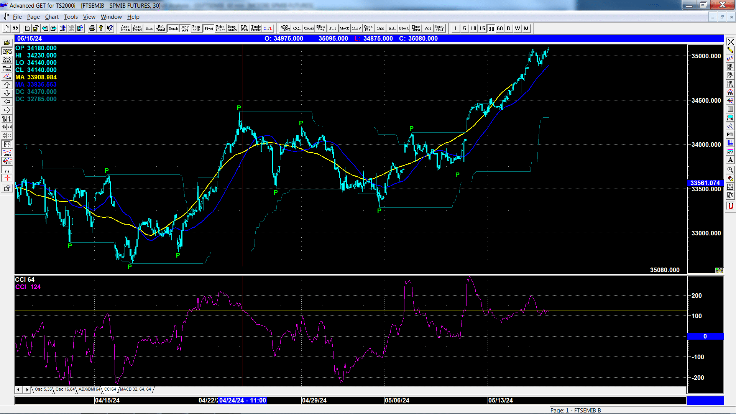Select the Fibonacci arcs tool
This screenshot has width=736, height=414.
(730, 92)
